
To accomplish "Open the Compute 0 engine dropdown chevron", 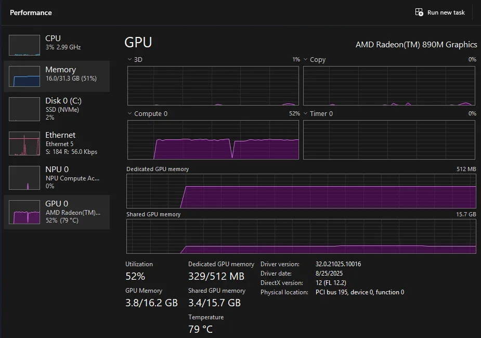I will coord(130,113).
